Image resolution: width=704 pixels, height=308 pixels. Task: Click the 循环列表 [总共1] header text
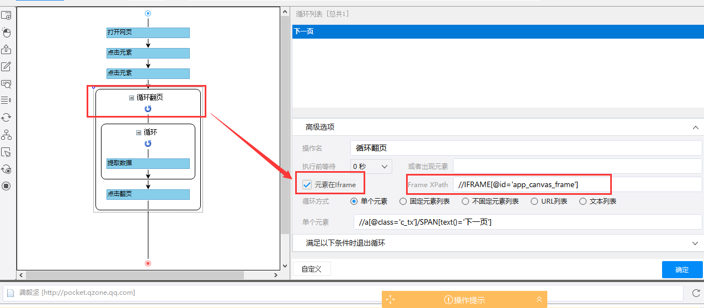[323, 14]
